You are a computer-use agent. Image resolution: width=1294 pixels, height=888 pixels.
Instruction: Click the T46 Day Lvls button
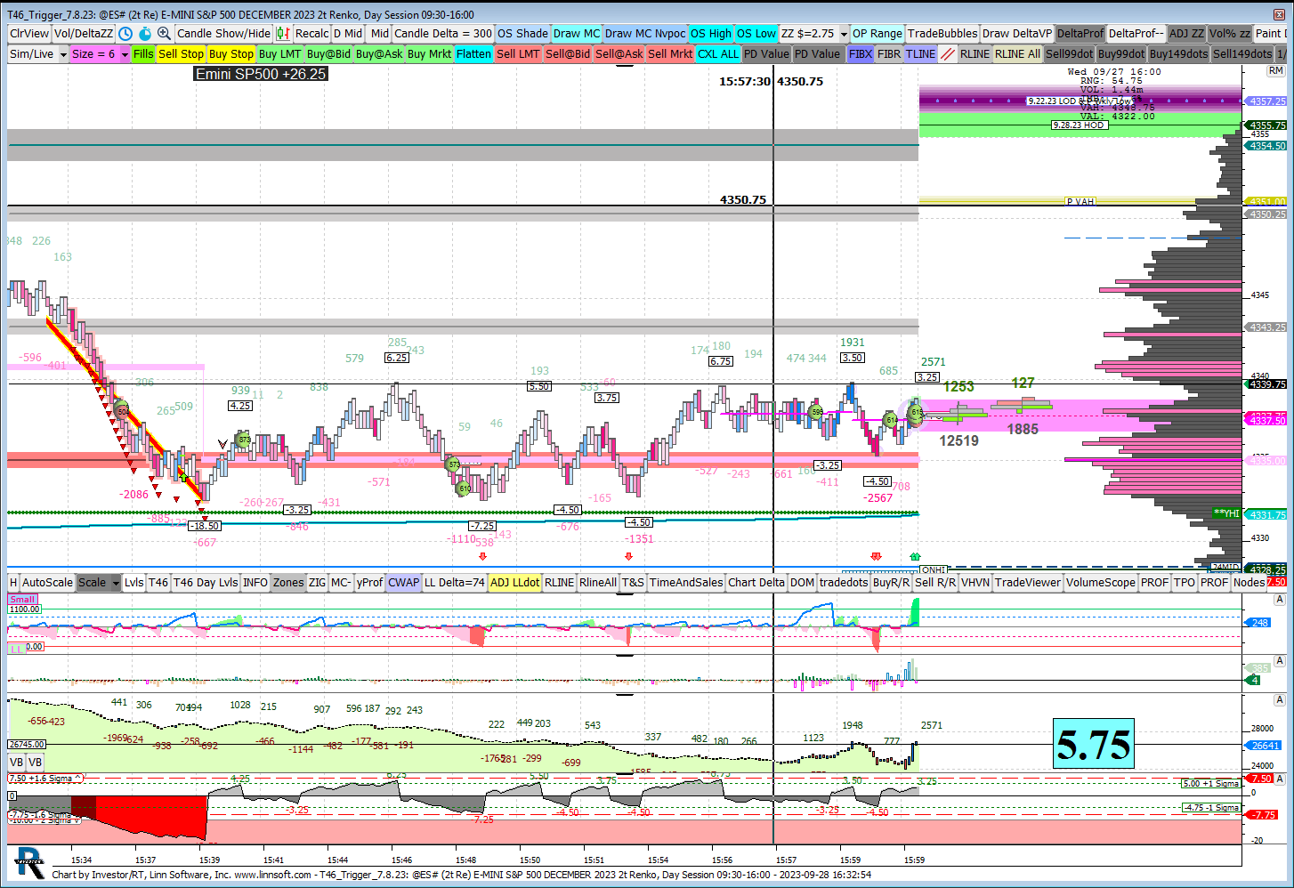206,582
